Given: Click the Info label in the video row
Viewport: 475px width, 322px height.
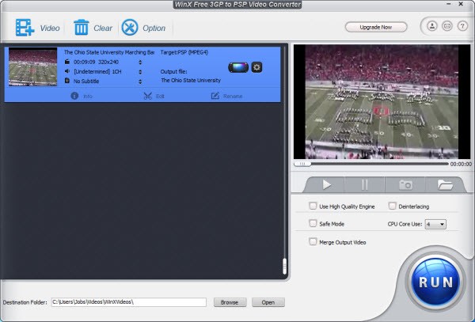Looking at the screenshot, I should (88, 97).
